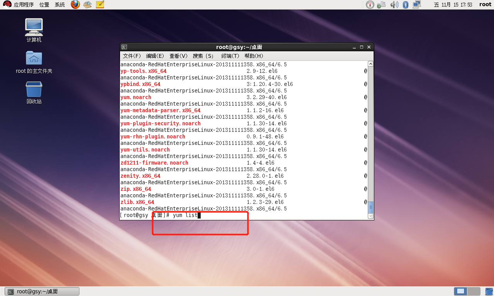Open the input method keyboard icon
This screenshot has width=494, height=296.
tap(382, 5)
